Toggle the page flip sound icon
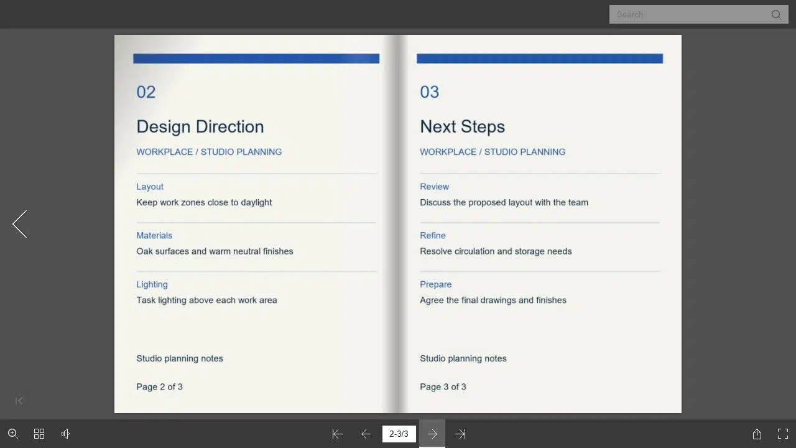This screenshot has width=796, height=448. 65,434
